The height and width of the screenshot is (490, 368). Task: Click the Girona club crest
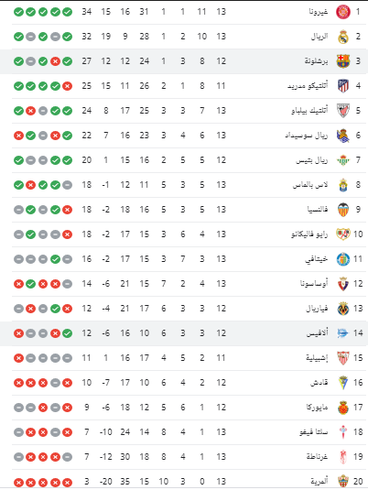click(343, 12)
